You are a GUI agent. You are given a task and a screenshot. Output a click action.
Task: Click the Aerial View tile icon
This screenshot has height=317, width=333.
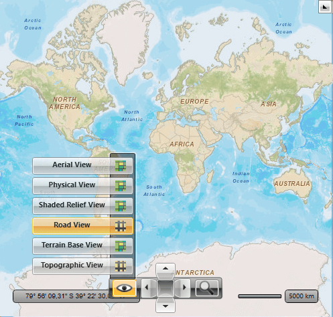tap(121, 166)
